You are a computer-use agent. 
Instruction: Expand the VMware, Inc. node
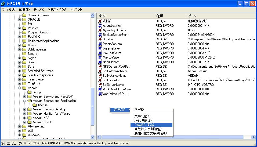pos(20,127)
